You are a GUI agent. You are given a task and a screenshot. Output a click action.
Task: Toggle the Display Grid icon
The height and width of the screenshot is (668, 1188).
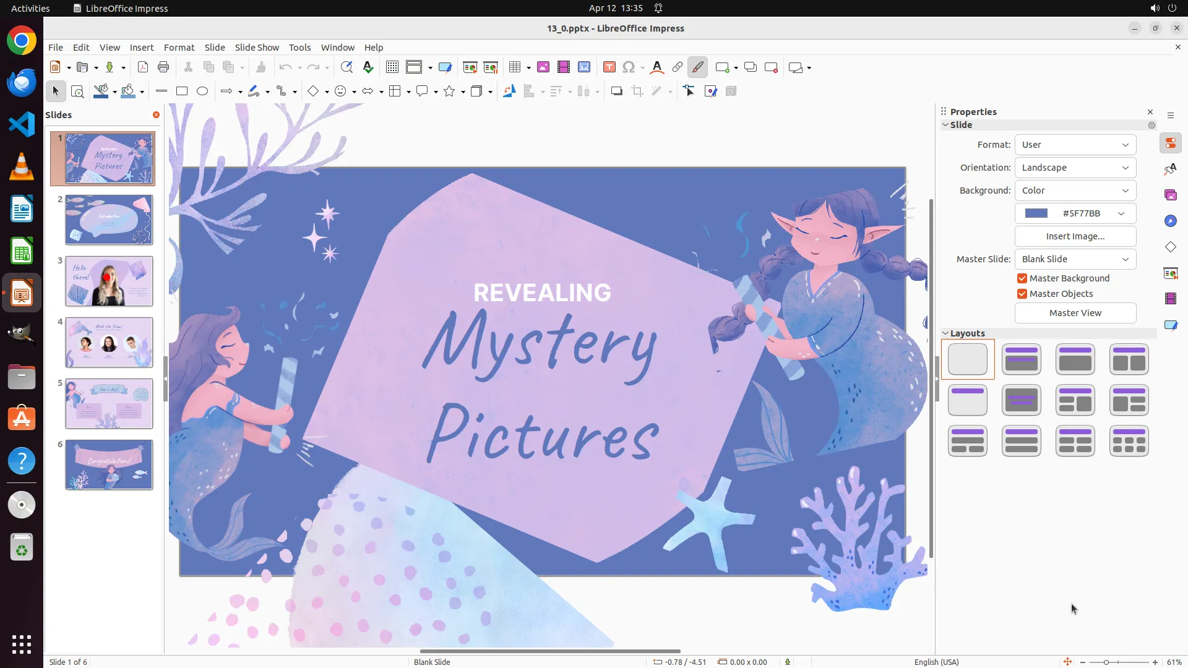pyautogui.click(x=392, y=67)
